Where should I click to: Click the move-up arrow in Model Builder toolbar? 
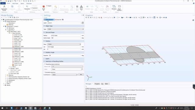pos(6,17)
